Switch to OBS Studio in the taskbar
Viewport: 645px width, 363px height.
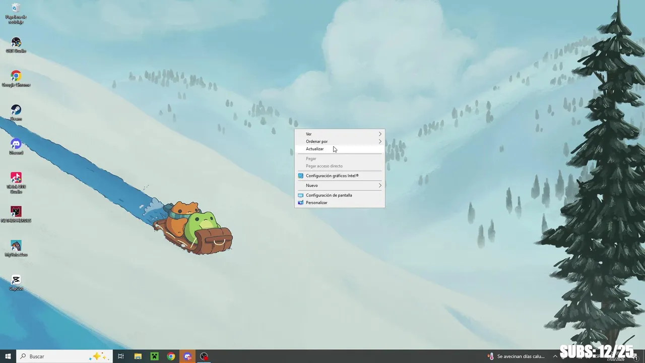pos(204,356)
